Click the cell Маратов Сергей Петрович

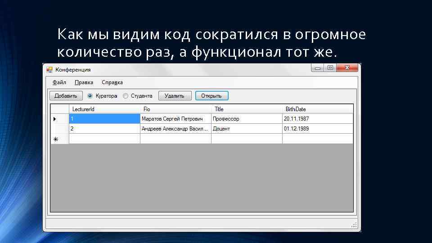point(175,119)
